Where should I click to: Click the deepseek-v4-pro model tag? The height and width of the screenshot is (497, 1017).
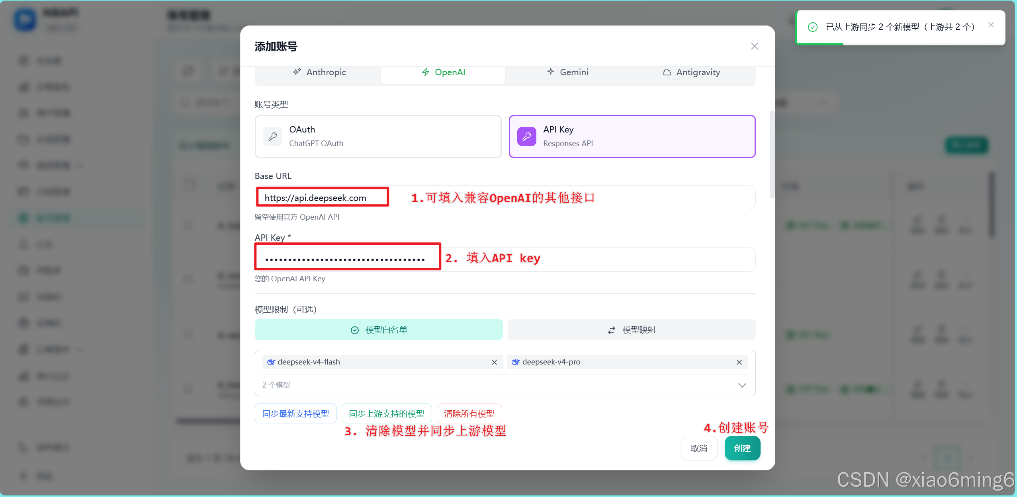coord(627,362)
